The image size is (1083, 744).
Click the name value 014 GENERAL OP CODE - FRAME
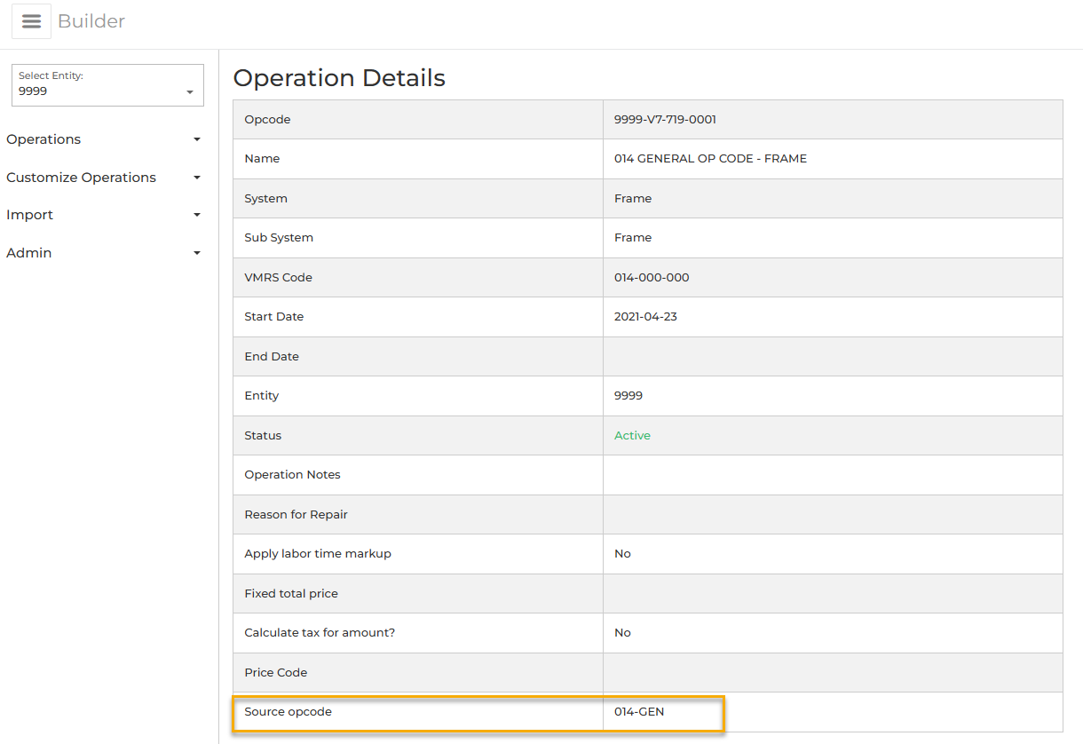710,159
